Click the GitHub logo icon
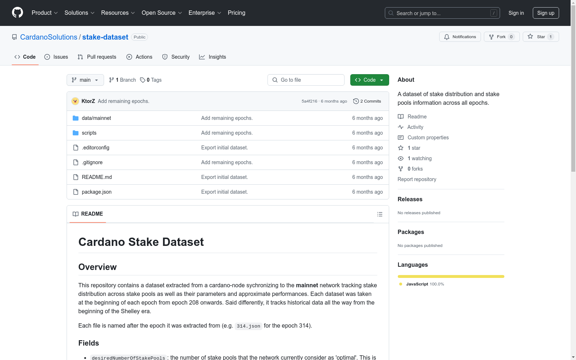The width and height of the screenshot is (576, 360). click(x=17, y=13)
